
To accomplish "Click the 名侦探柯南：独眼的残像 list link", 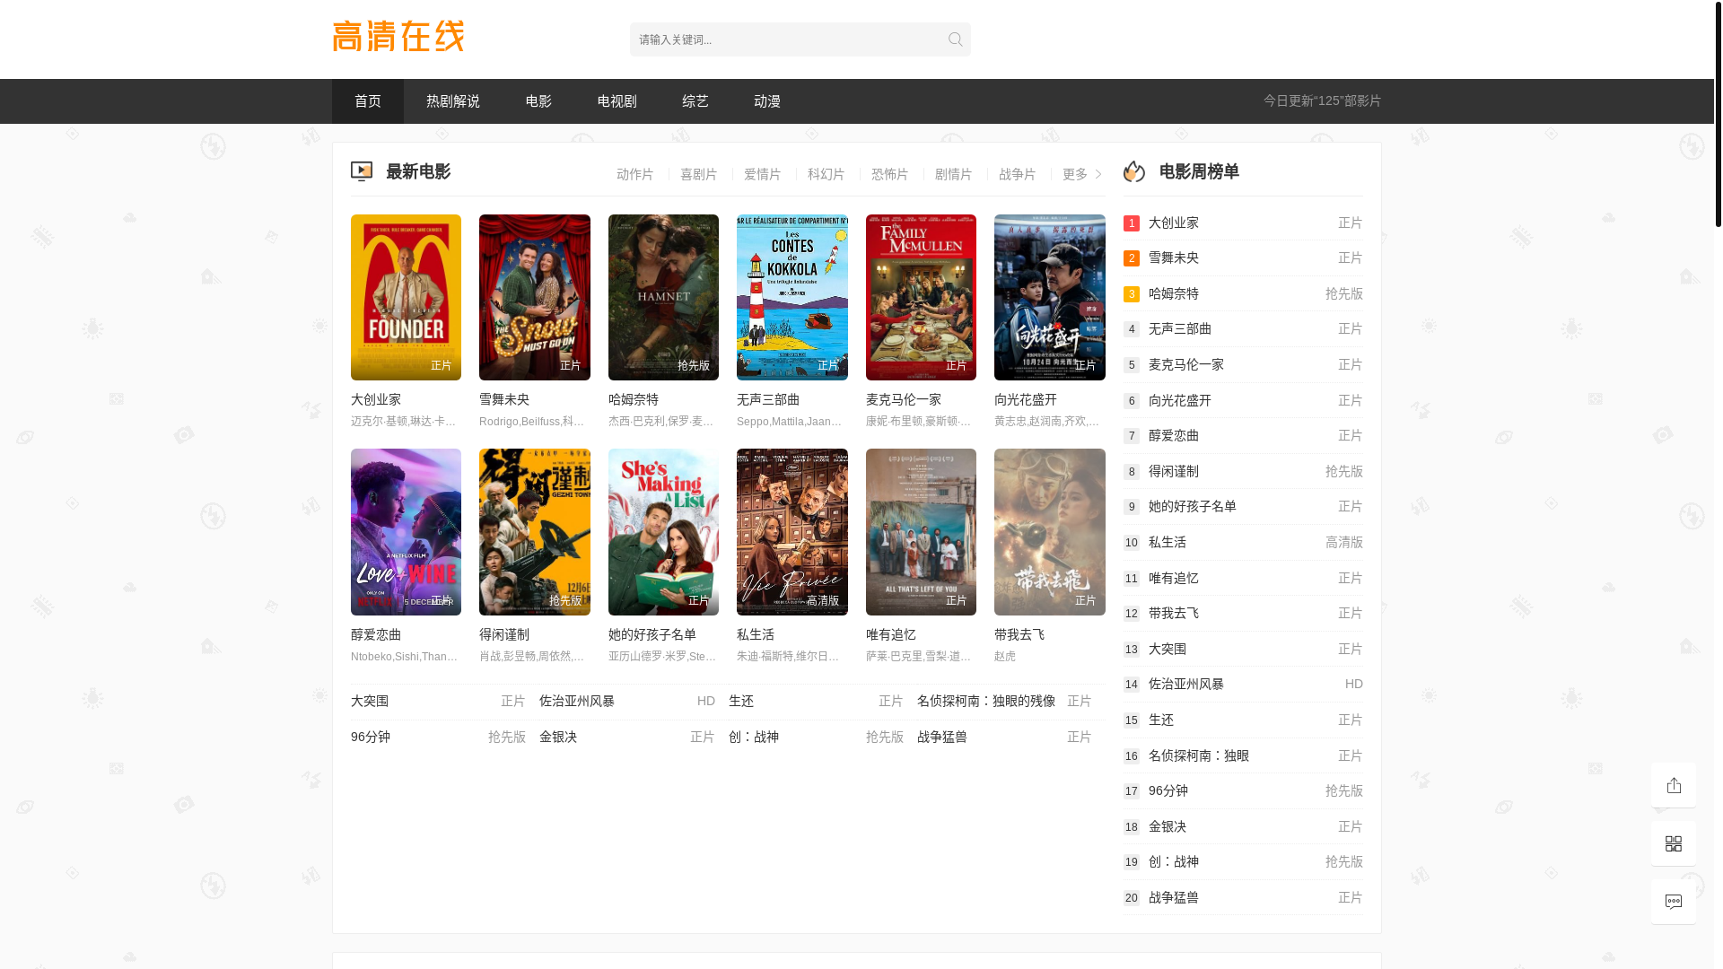I will pyautogui.click(x=985, y=701).
